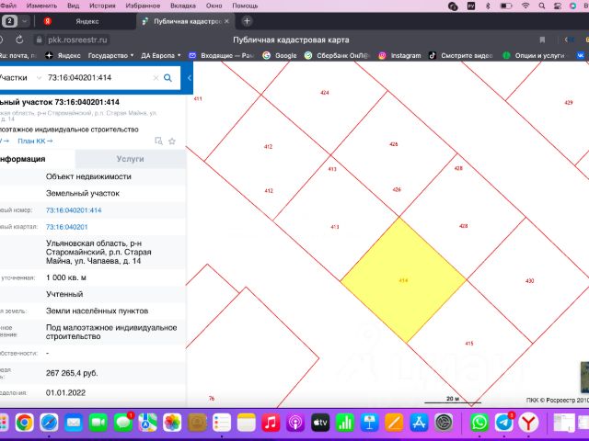Click parcel 424 on the map
Viewport: 589px width, 441px height.
(325, 92)
